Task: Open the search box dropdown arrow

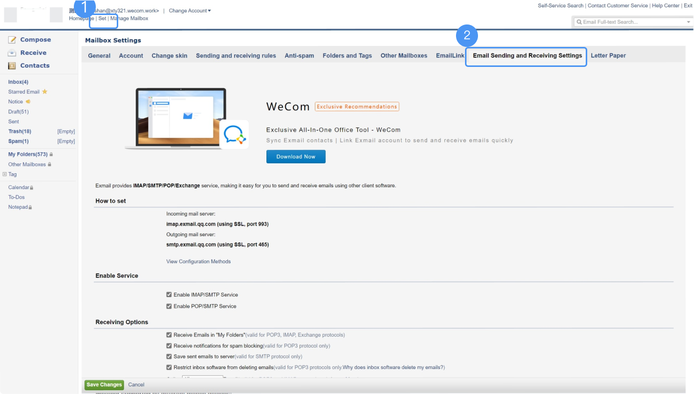Action: (688, 22)
